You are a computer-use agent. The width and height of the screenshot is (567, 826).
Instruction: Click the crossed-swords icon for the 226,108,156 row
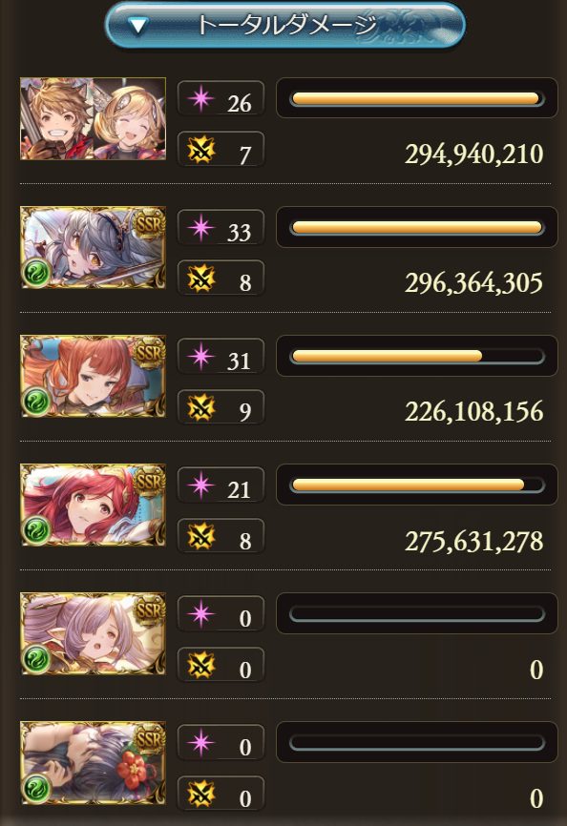pyautogui.click(x=200, y=407)
